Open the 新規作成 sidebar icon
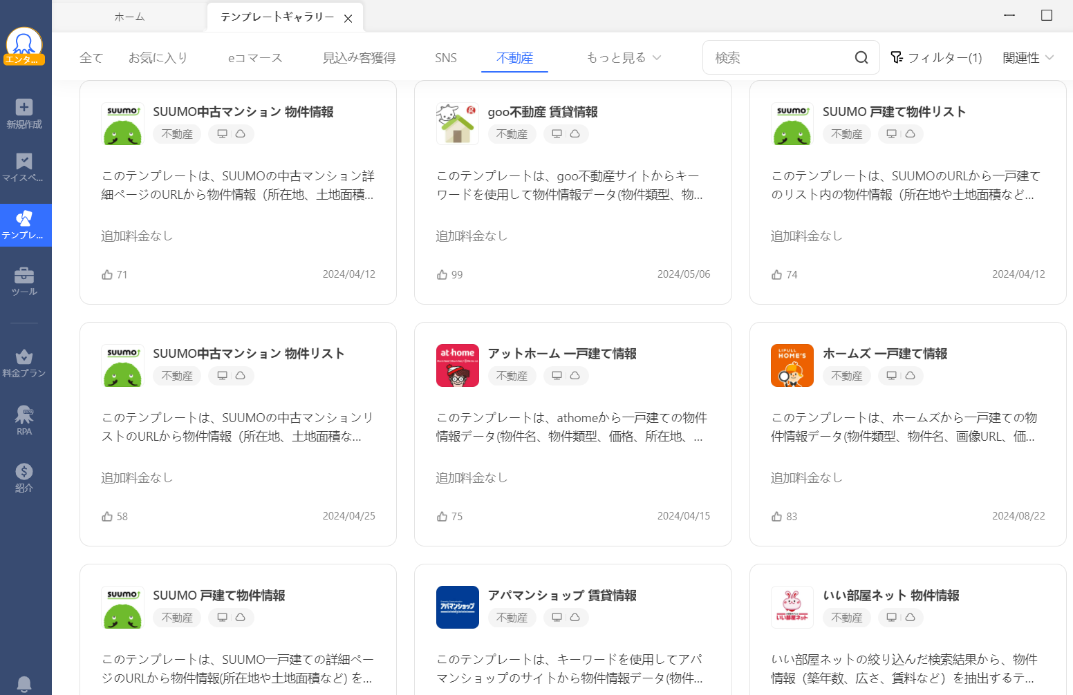 (x=24, y=115)
